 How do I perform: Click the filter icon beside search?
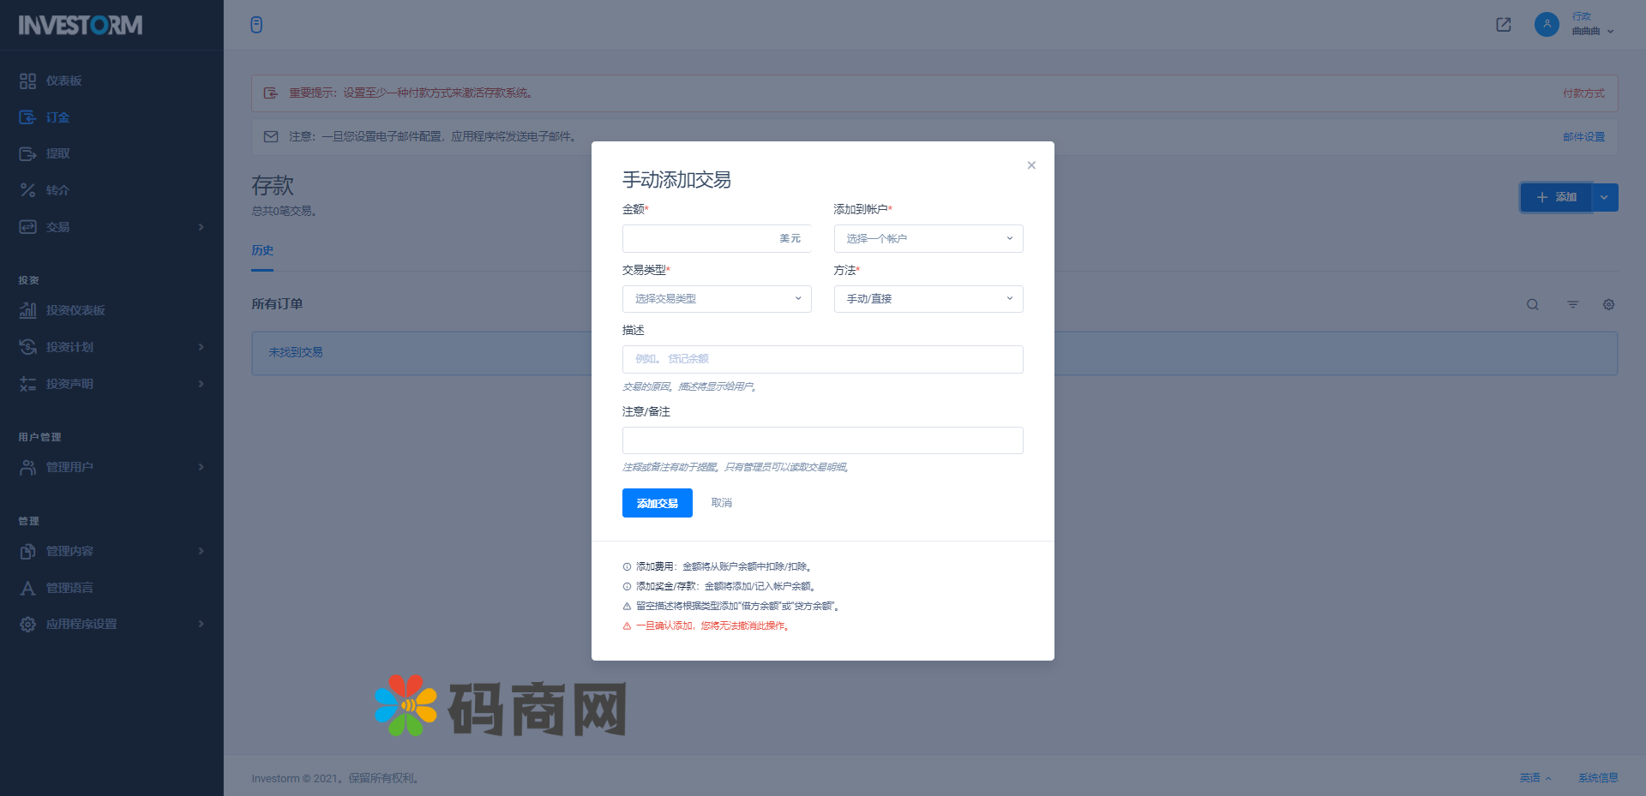pos(1572,305)
